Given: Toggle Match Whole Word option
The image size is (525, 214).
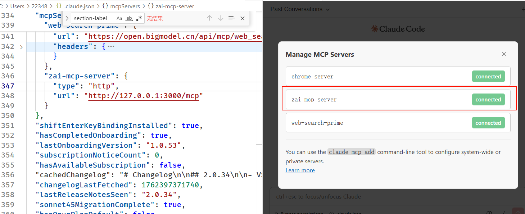Looking at the screenshot, I should (129, 18).
